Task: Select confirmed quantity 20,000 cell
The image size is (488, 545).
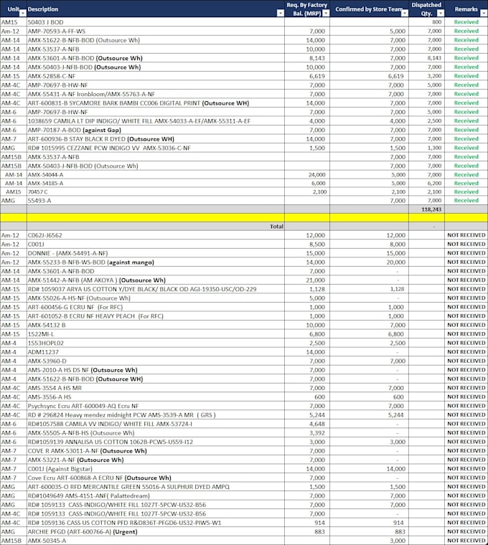Action: point(369,262)
